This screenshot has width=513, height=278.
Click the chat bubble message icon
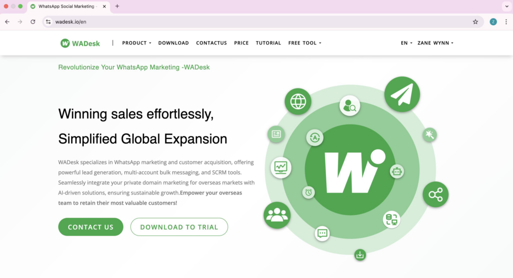(322, 233)
